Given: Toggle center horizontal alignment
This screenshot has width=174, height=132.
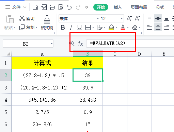Looking at the screenshot, I should coord(158,27).
